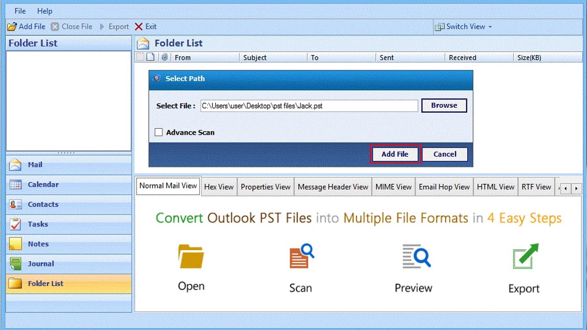
Task: Switch to the RTF View tab
Action: click(536, 187)
